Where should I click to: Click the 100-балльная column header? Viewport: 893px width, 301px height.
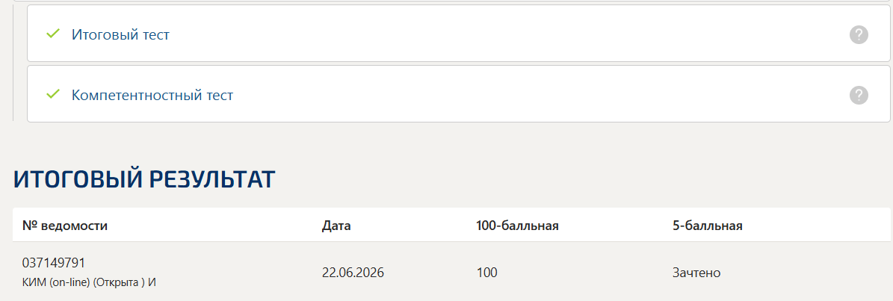tap(517, 226)
